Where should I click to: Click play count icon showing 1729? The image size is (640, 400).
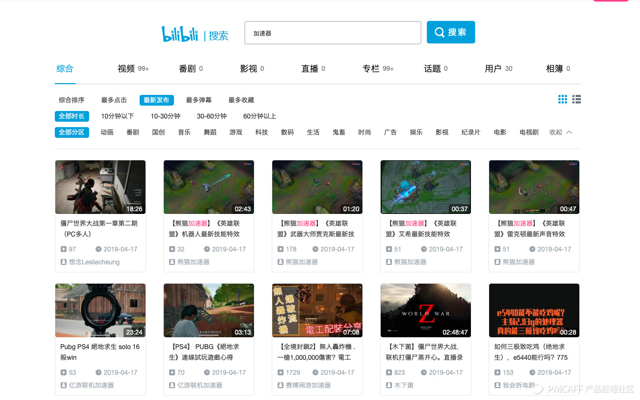click(x=281, y=372)
